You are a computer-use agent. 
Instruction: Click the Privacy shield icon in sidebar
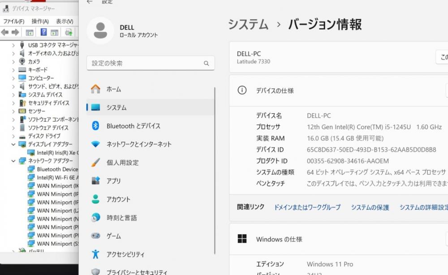click(x=96, y=271)
